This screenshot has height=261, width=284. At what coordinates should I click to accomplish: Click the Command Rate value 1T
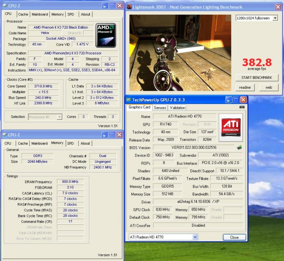tap(70, 221)
